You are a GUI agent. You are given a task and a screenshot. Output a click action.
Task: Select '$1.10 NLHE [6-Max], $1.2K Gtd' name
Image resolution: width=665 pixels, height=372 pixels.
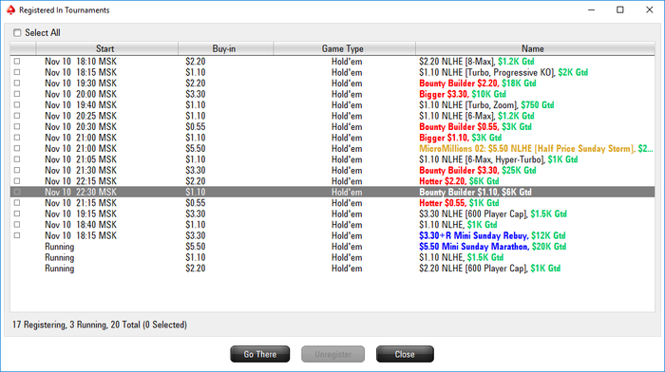[477, 116]
